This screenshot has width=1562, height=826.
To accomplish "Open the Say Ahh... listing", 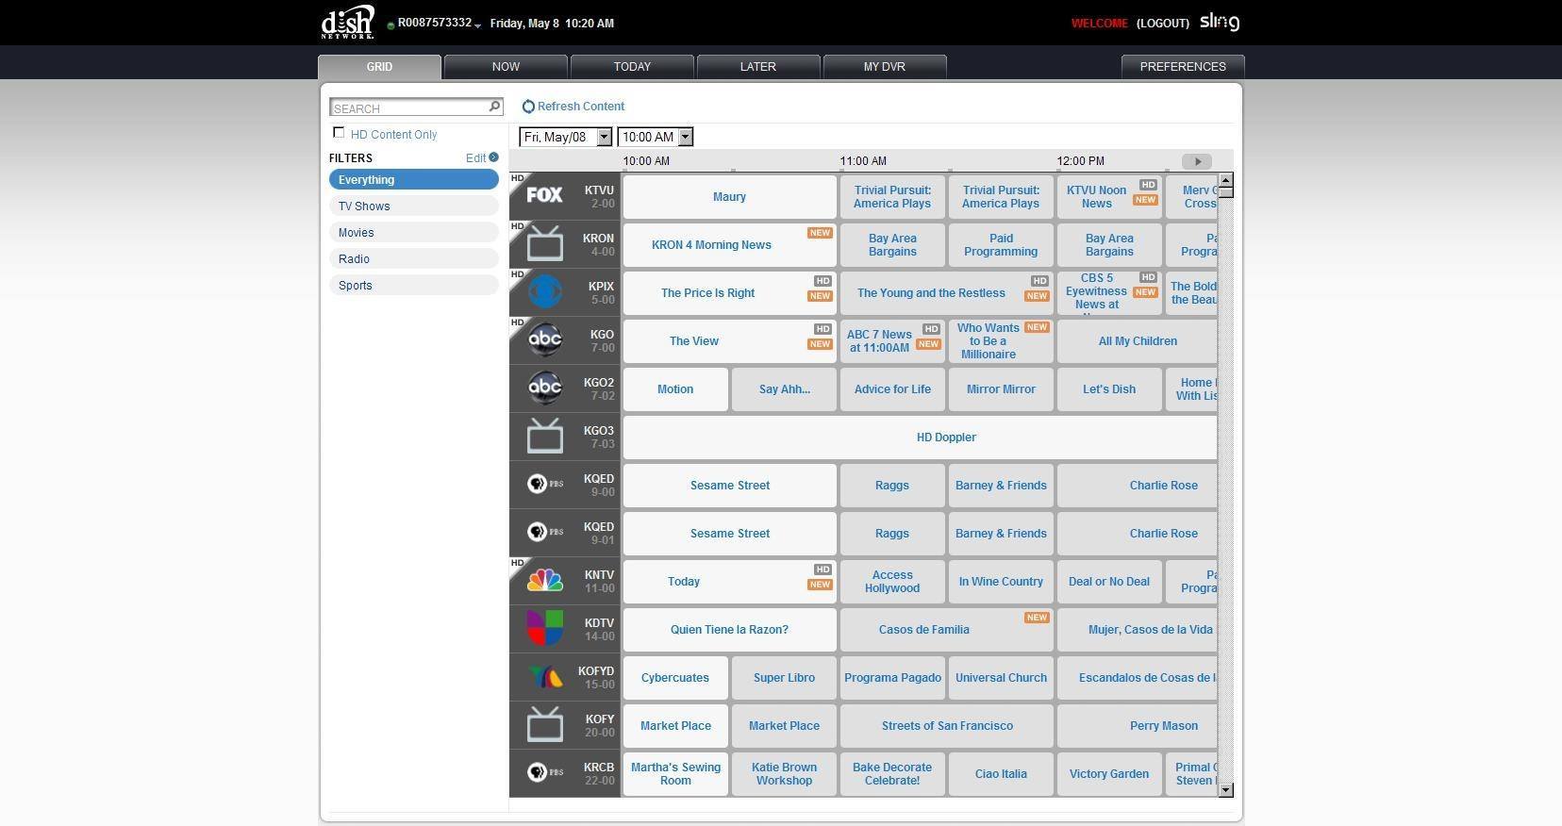I will click(784, 389).
